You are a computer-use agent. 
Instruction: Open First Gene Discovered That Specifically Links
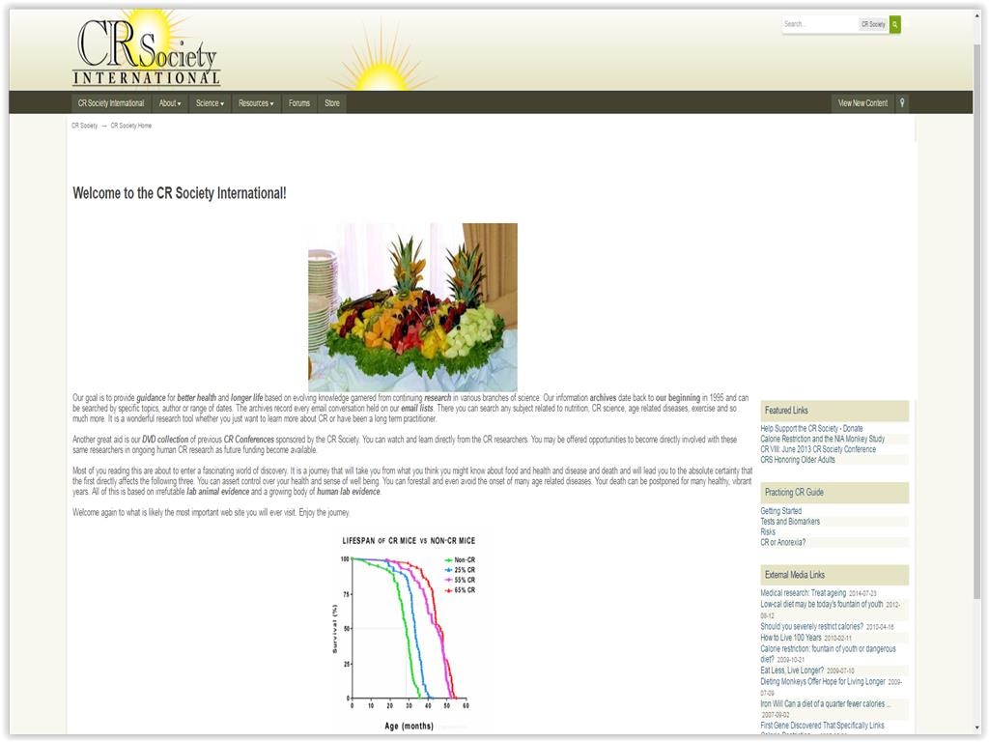[x=822, y=726]
